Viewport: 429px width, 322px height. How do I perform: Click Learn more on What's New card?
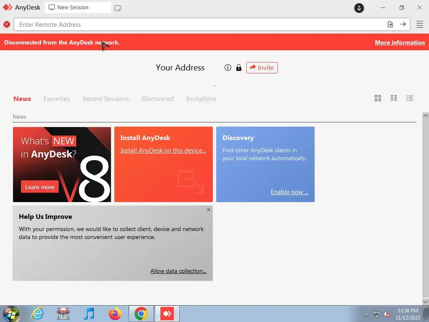tap(40, 187)
